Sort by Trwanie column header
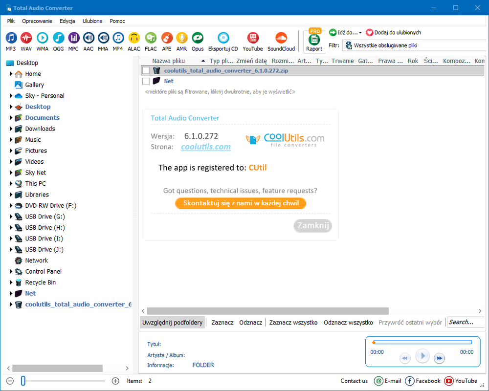The width and height of the screenshot is (489, 391). [342, 61]
